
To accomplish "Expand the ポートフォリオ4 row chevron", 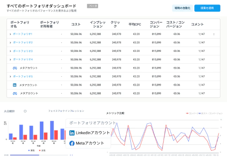I will coord(10,59).
